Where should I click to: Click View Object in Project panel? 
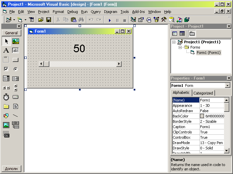(x=182, y=34)
